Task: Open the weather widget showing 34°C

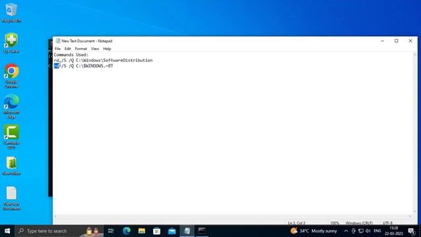Action: tap(314, 231)
